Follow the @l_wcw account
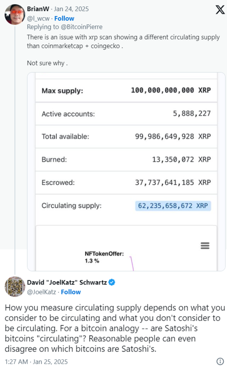 (64, 19)
